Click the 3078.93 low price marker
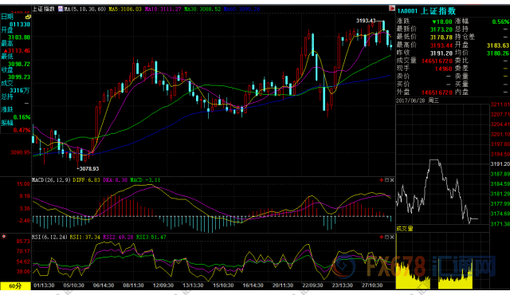Viewport: 510px width, 295px height. pos(88,168)
